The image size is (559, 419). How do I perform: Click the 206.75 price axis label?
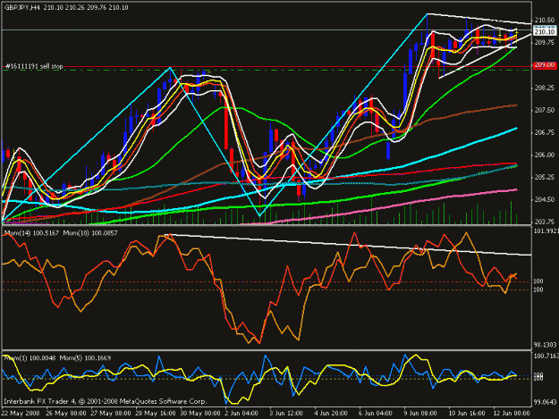545,132
